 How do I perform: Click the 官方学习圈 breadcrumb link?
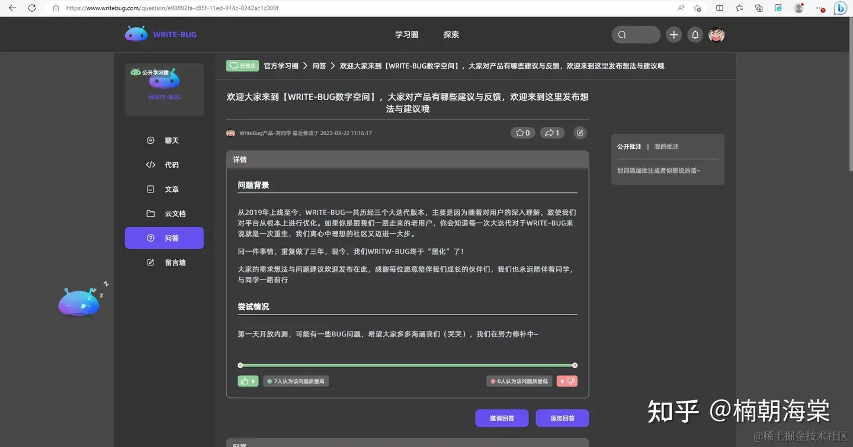281,66
